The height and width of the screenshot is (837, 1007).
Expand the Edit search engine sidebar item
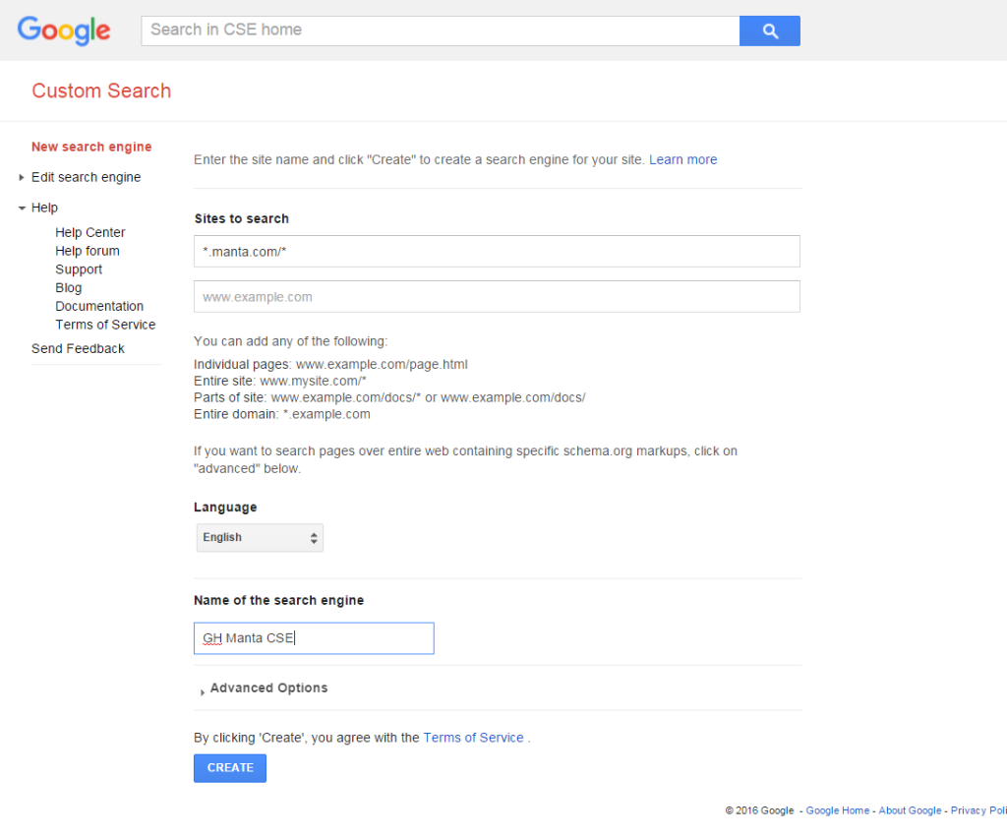tap(86, 177)
